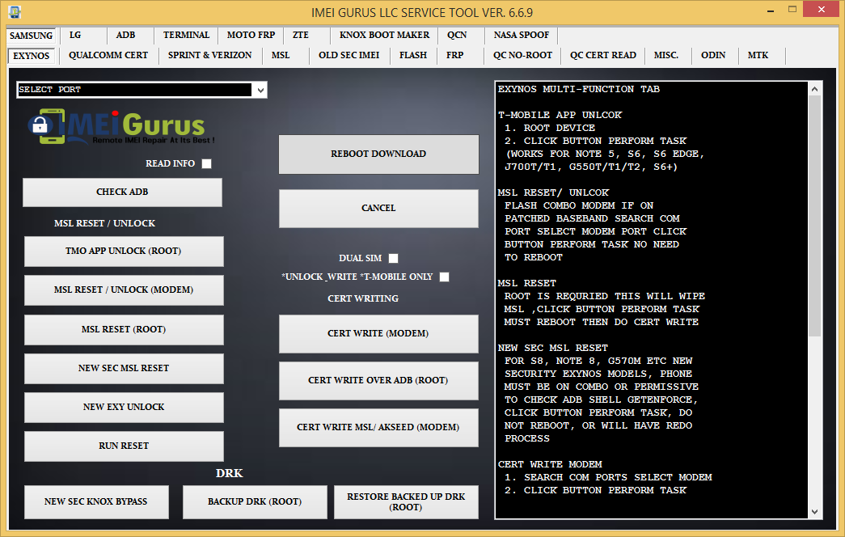Run TMO APP UNLOCK (ROOT)
This screenshot has width=845, height=537.
tap(124, 252)
